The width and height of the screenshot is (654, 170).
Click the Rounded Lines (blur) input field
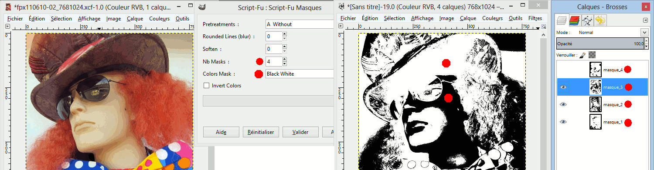tap(273, 37)
